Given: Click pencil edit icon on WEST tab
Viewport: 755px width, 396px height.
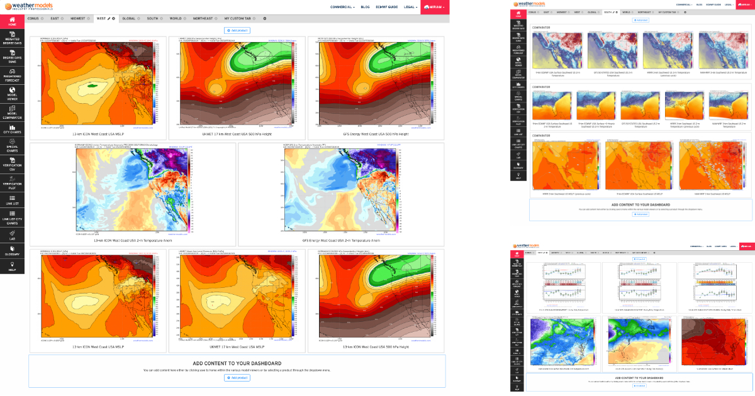Looking at the screenshot, I should tap(109, 18).
